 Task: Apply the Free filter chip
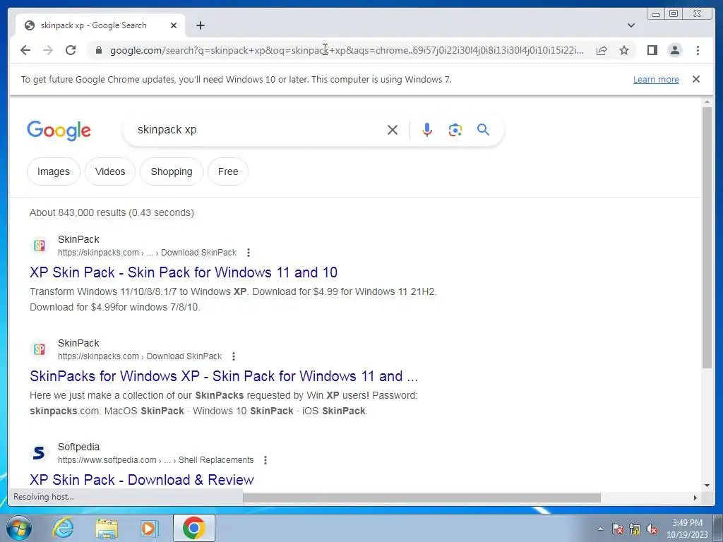tap(228, 171)
